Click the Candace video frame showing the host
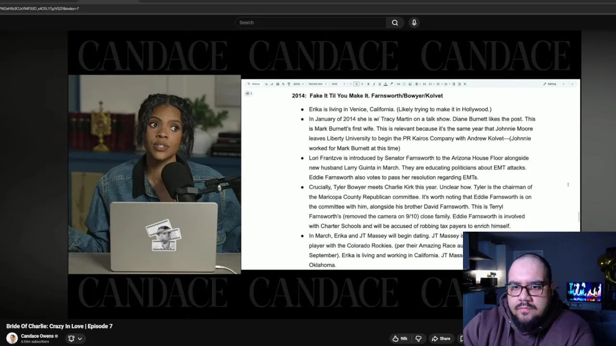 [154, 174]
